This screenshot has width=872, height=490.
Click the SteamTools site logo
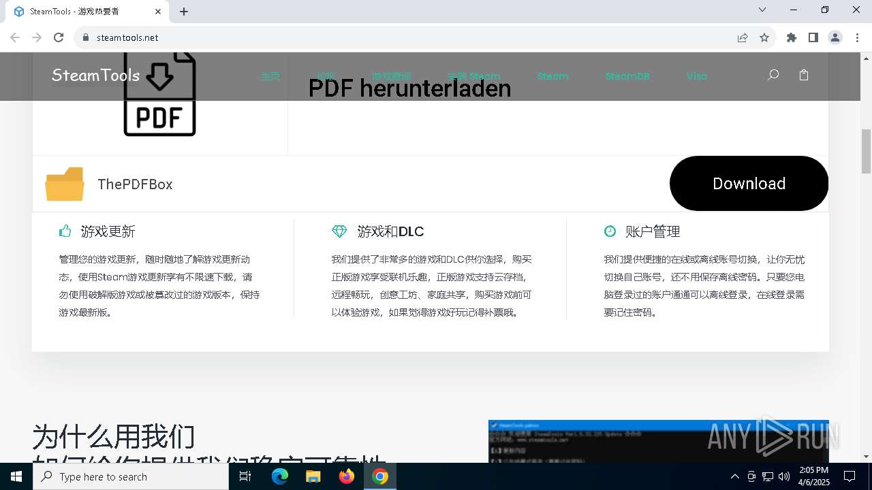pyautogui.click(x=95, y=76)
